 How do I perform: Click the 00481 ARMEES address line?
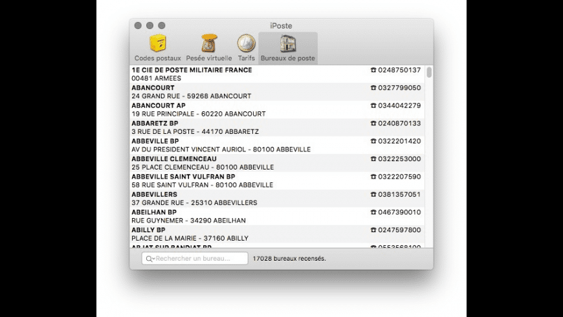coord(156,78)
